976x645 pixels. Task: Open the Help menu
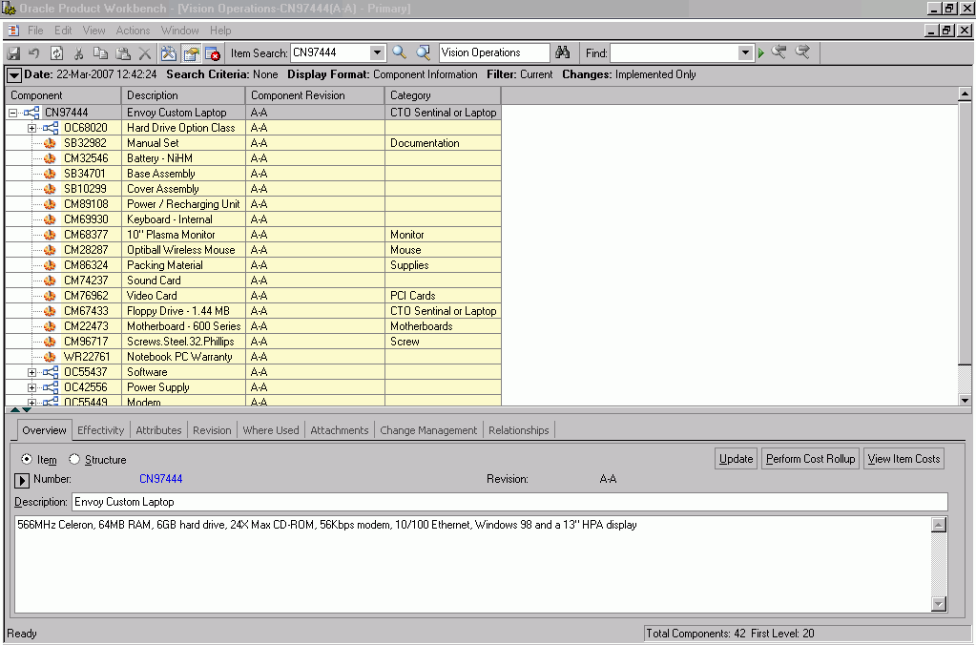[x=220, y=31]
